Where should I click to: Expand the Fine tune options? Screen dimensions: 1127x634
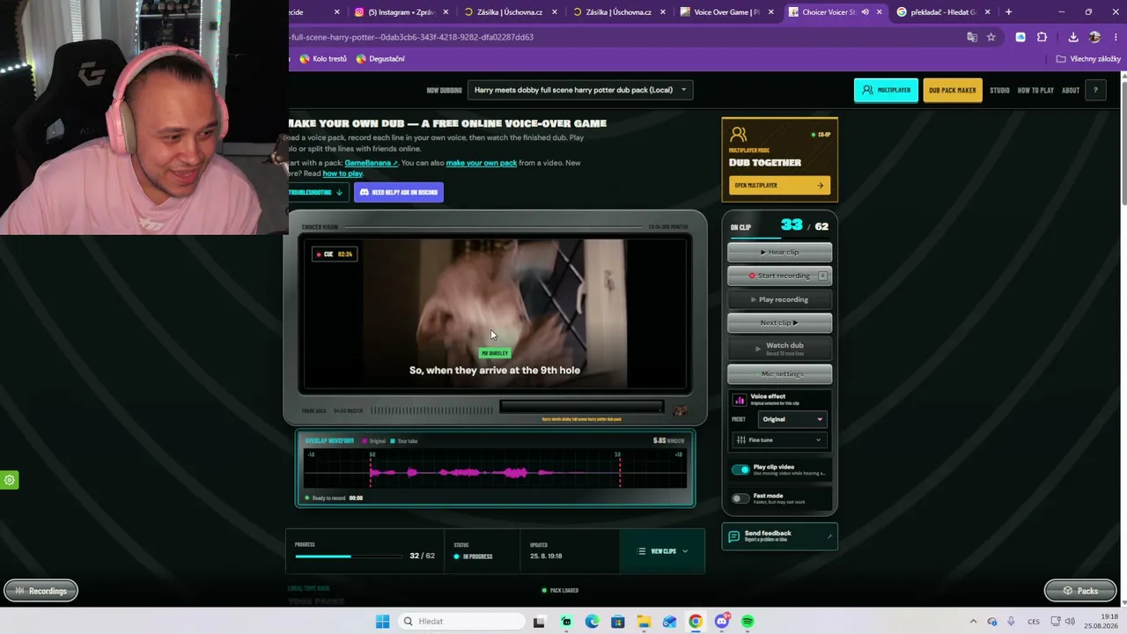pyautogui.click(x=779, y=440)
